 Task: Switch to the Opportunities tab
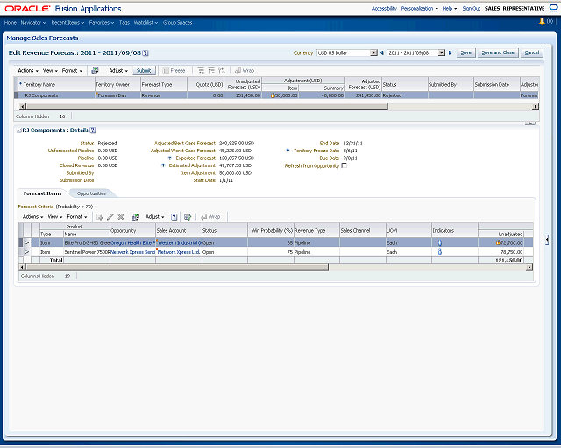pyautogui.click(x=91, y=193)
